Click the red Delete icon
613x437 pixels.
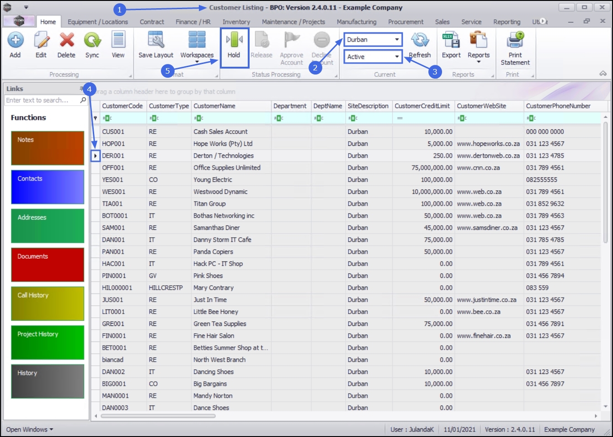[x=67, y=40]
